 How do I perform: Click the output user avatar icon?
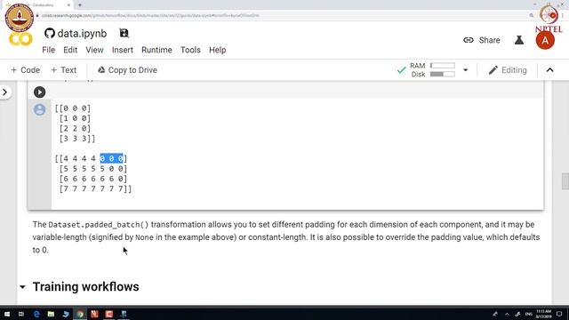[39, 109]
